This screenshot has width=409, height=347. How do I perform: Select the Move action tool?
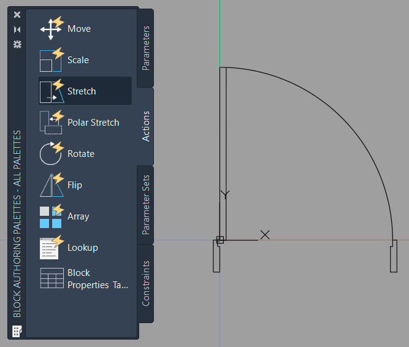coord(78,29)
